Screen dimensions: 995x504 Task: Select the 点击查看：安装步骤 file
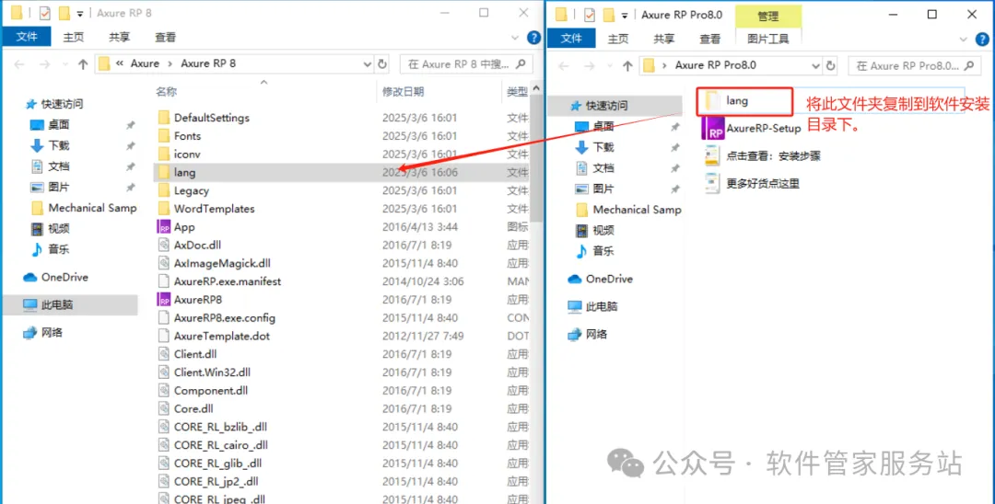(x=762, y=155)
